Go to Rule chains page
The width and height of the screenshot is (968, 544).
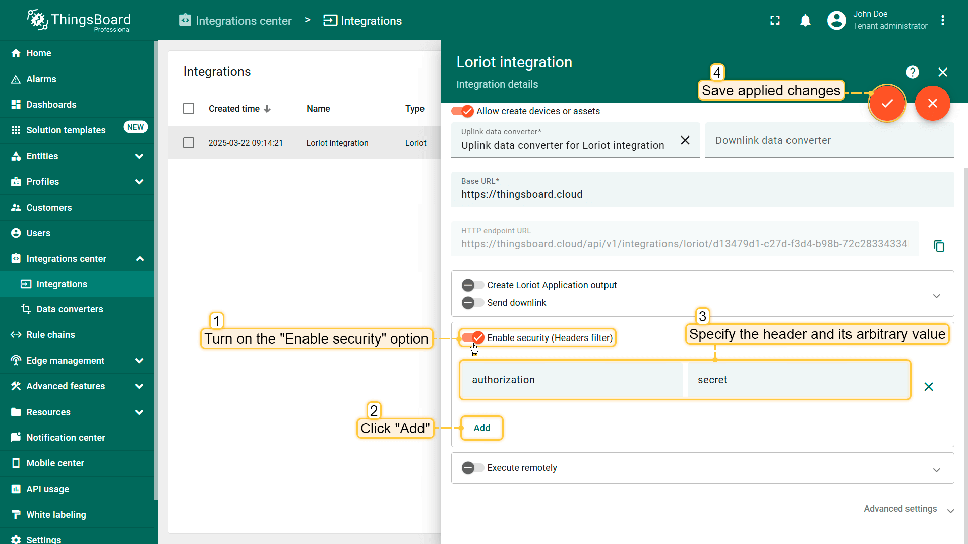[50, 335]
